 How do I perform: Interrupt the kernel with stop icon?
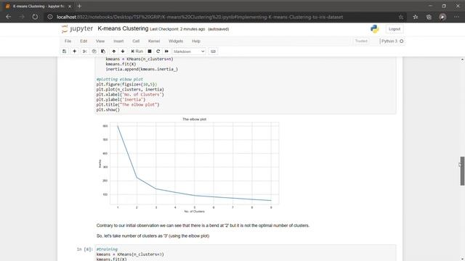pyautogui.click(x=150, y=51)
